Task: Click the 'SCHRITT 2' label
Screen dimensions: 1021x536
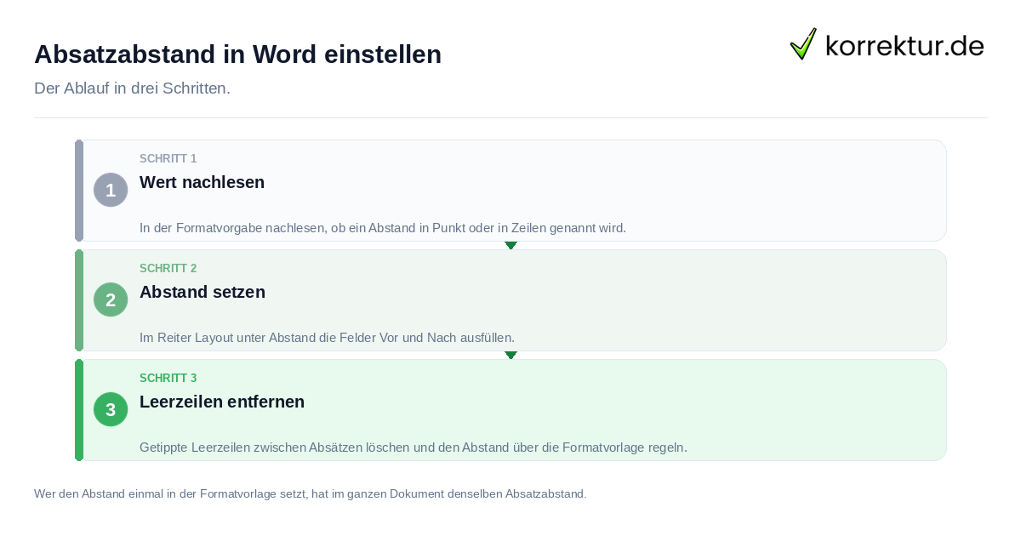Action: point(168,268)
